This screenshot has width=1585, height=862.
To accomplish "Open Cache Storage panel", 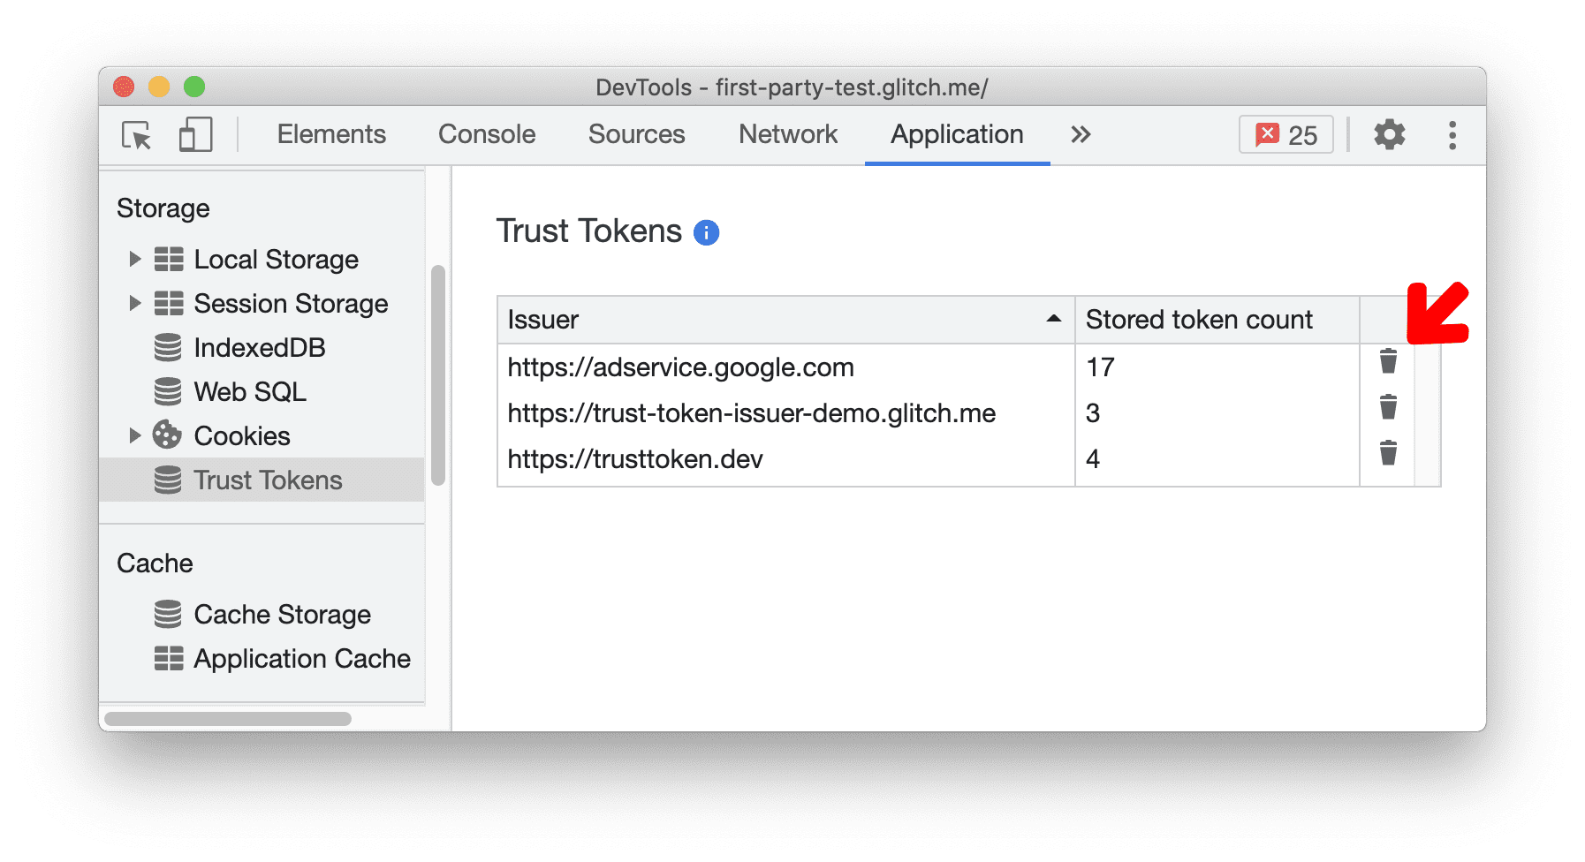I will [x=281, y=614].
